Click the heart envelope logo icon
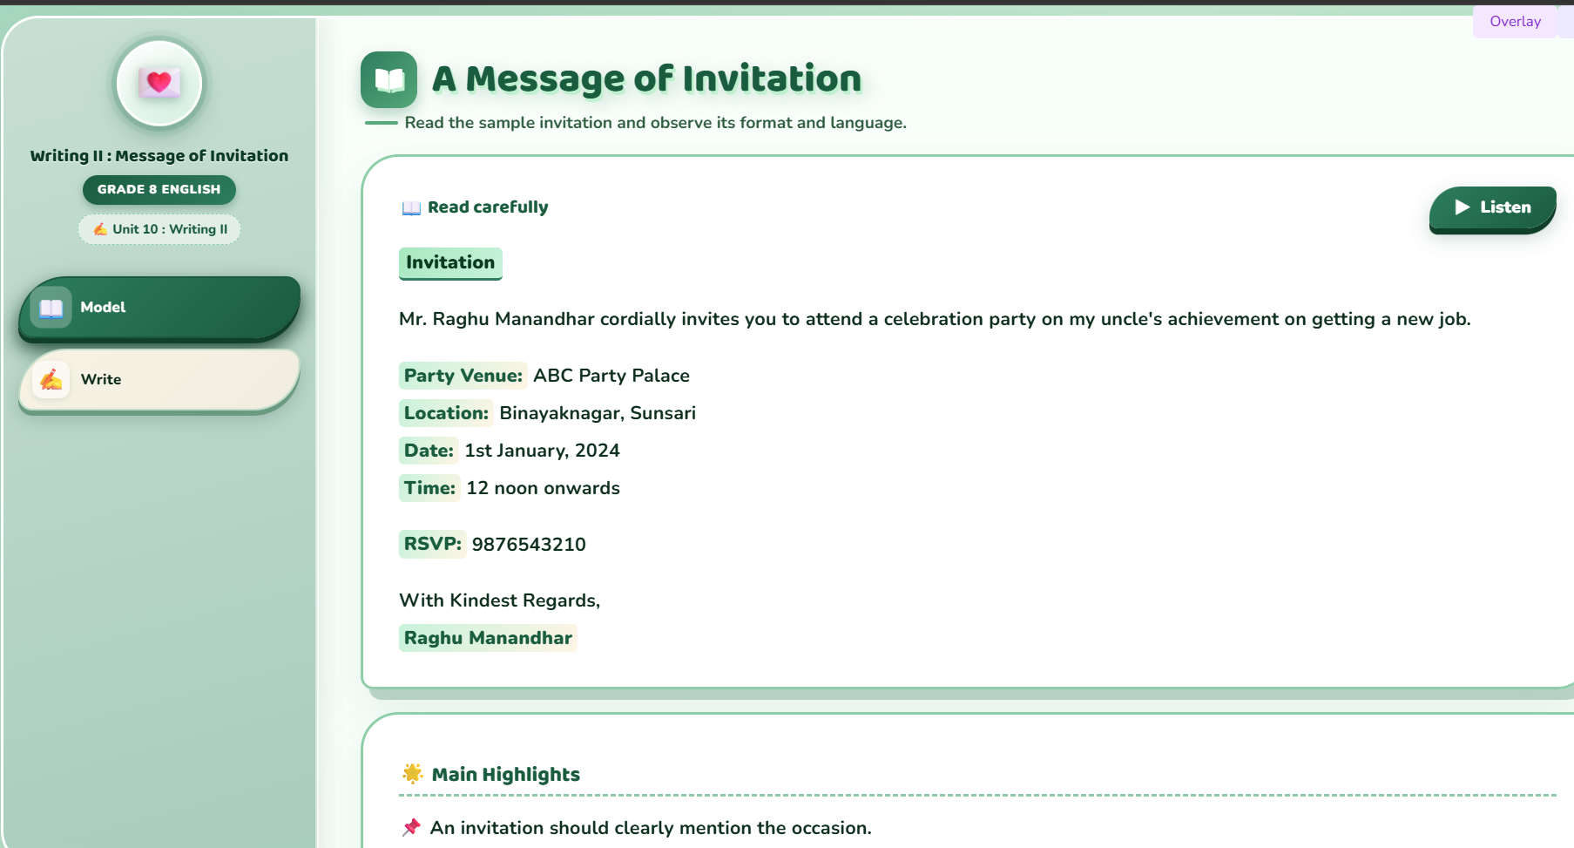The image size is (1574, 848). click(x=159, y=84)
